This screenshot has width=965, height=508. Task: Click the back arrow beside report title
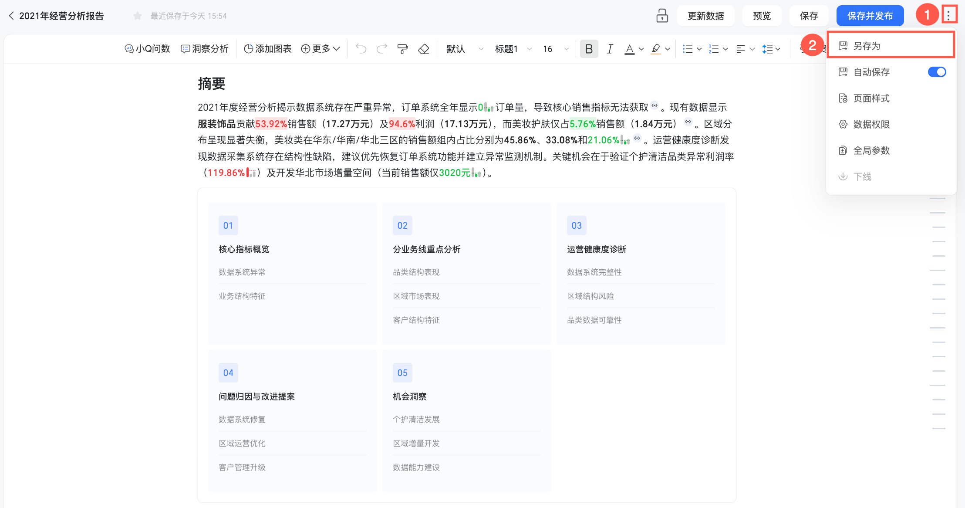click(x=11, y=16)
